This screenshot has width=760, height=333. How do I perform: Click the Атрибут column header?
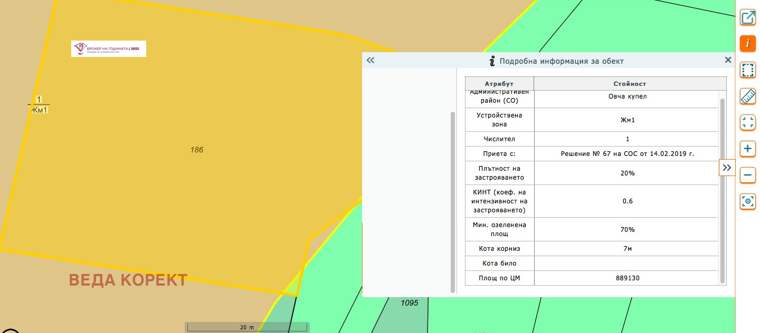tap(499, 84)
